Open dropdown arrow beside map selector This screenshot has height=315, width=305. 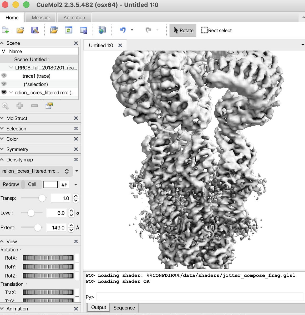(77, 171)
